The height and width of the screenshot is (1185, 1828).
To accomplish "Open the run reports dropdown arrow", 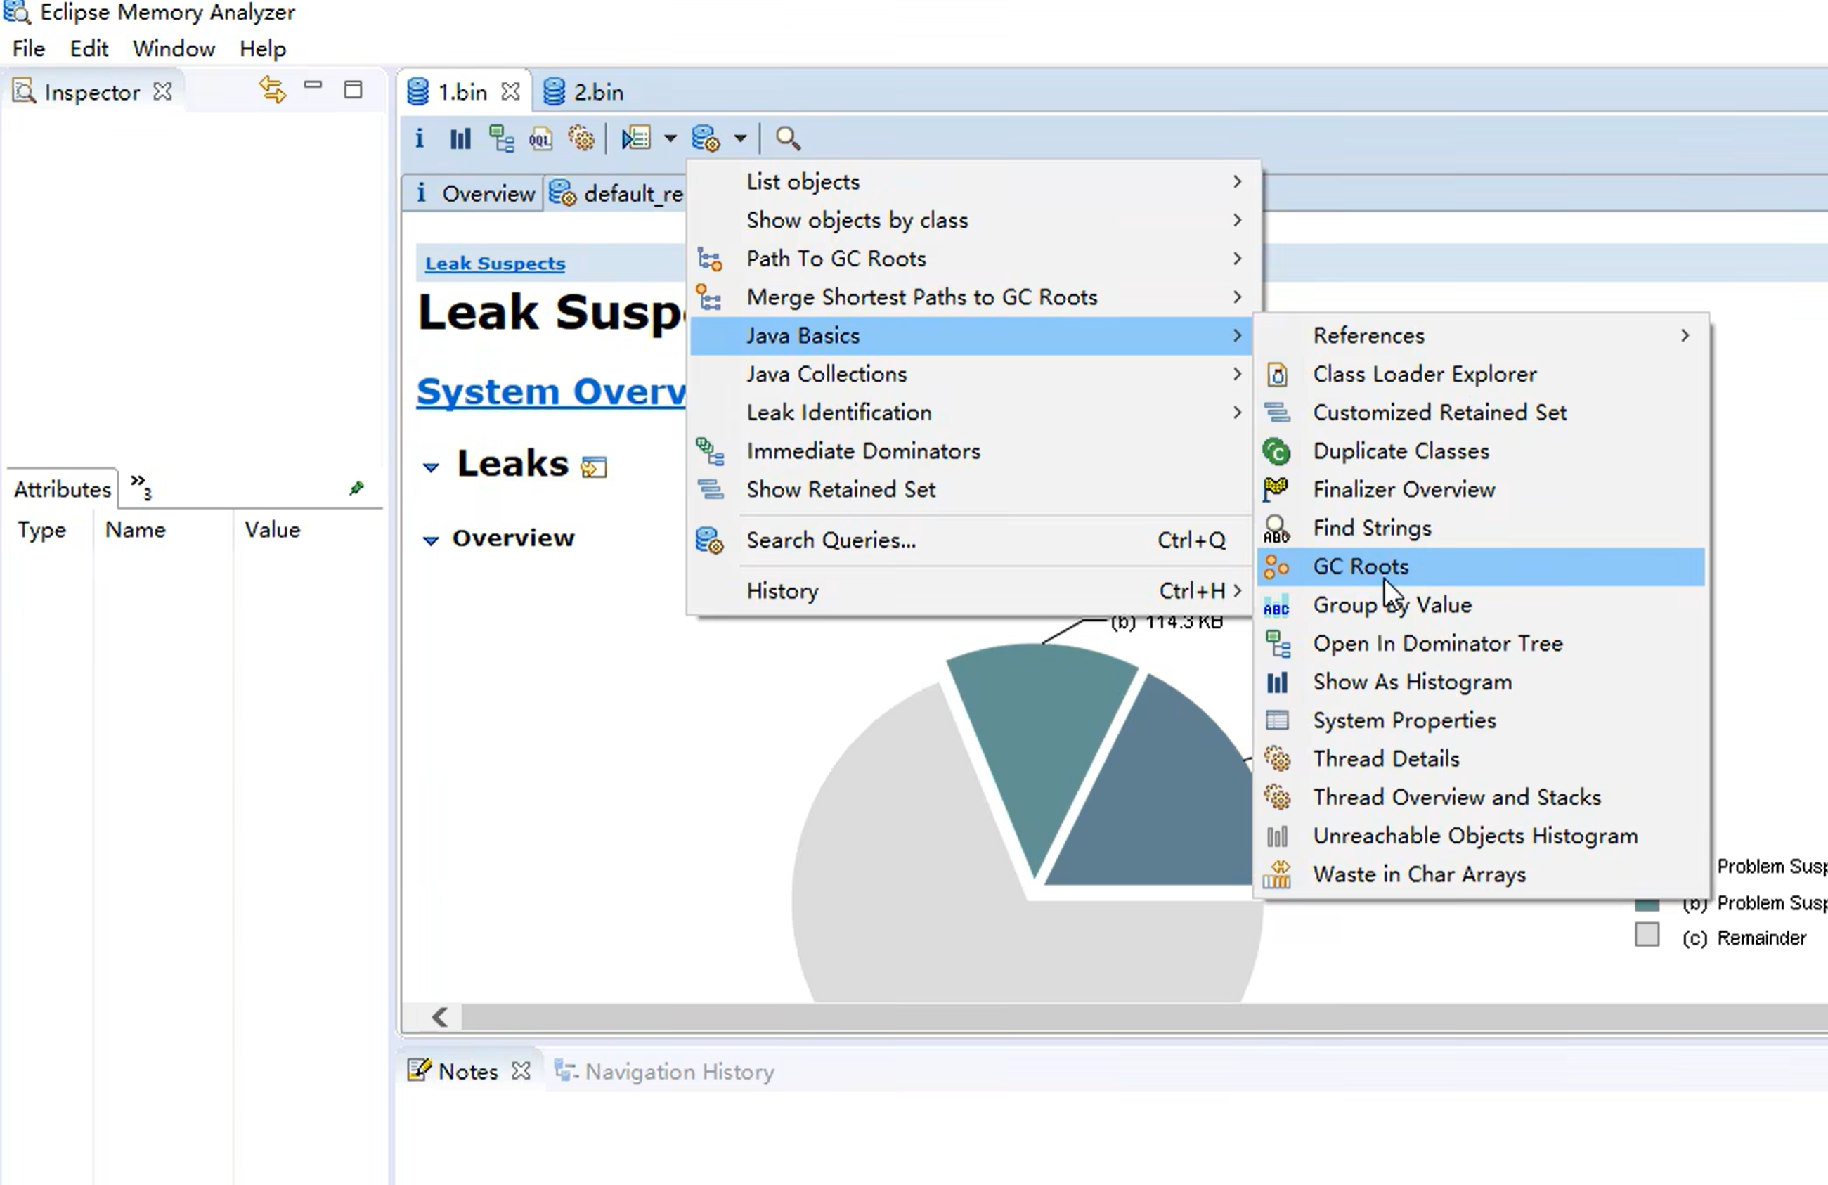I will 670,138.
